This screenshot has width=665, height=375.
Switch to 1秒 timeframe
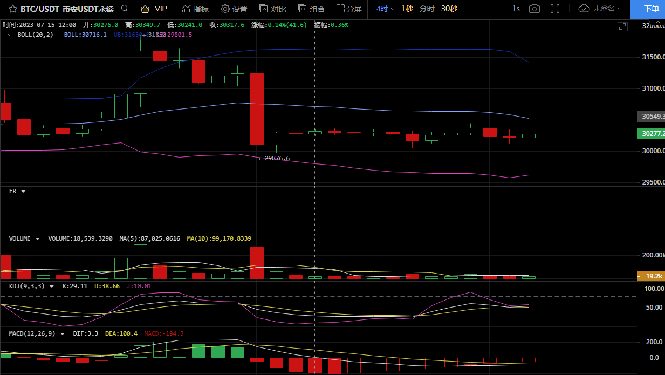pyautogui.click(x=407, y=9)
